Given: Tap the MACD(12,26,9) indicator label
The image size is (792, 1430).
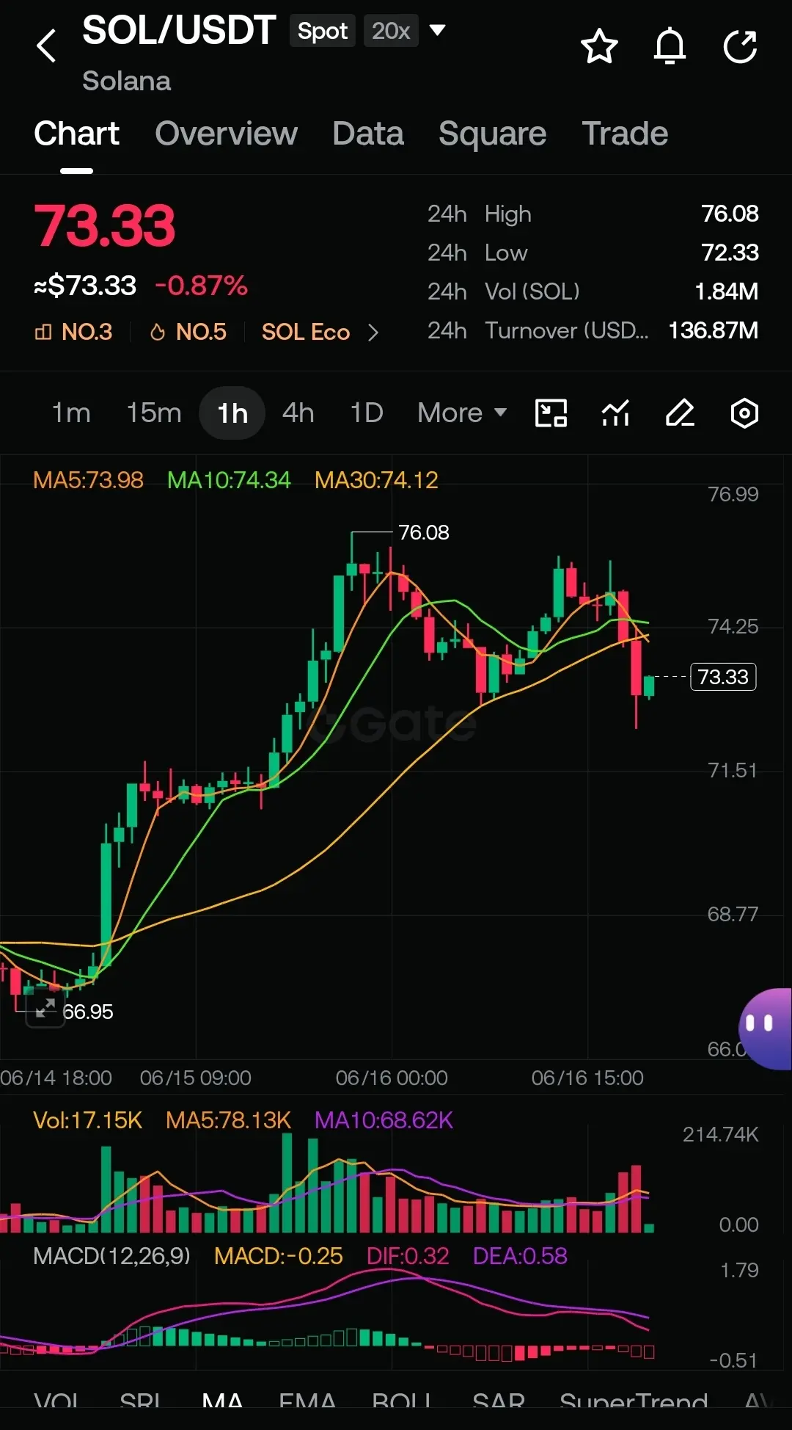Looking at the screenshot, I should click(x=111, y=1256).
